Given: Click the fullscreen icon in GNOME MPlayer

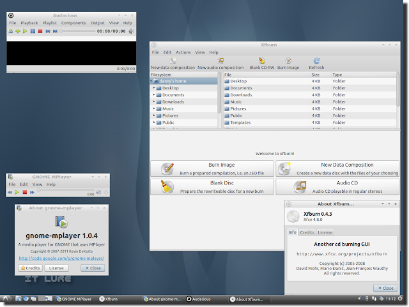Looking at the screenshot, I should [106, 192].
